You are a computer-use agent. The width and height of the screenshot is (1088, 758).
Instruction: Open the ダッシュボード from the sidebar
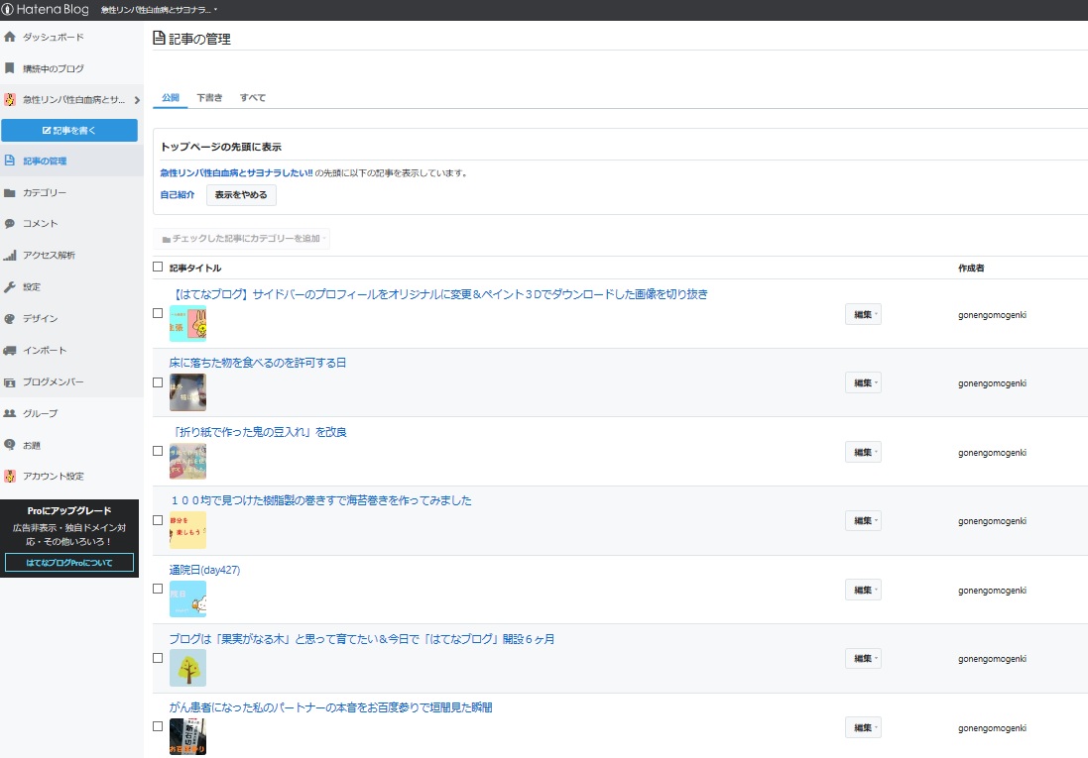[55, 39]
